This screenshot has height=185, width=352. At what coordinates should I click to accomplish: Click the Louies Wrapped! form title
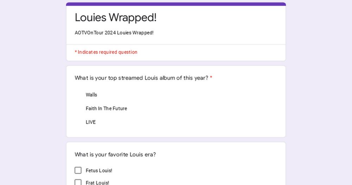click(x=115, y=17)
